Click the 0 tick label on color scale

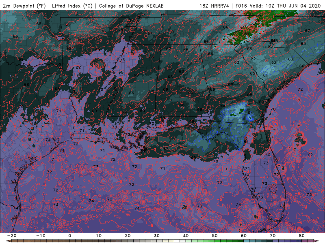[69, 236]
